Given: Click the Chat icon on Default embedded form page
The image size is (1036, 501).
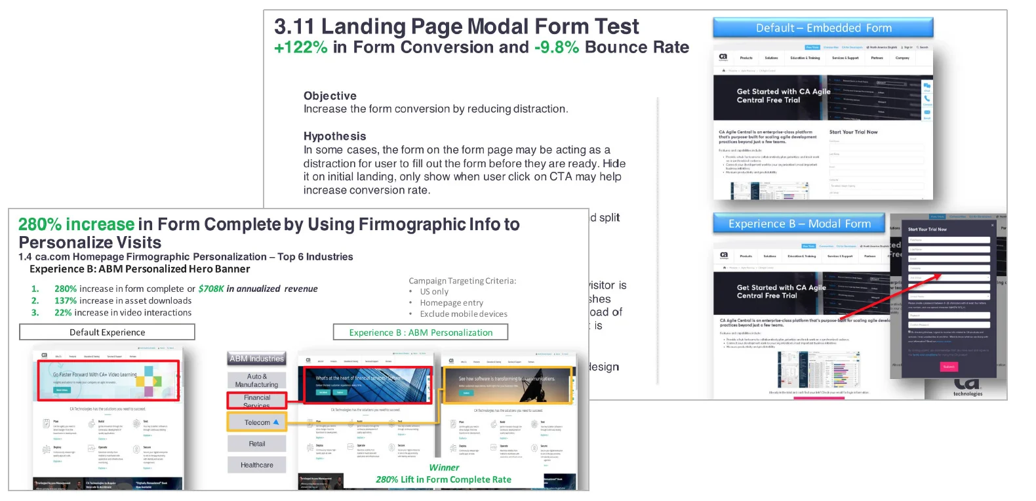Looking at the screenshot, I should [927, 87].
